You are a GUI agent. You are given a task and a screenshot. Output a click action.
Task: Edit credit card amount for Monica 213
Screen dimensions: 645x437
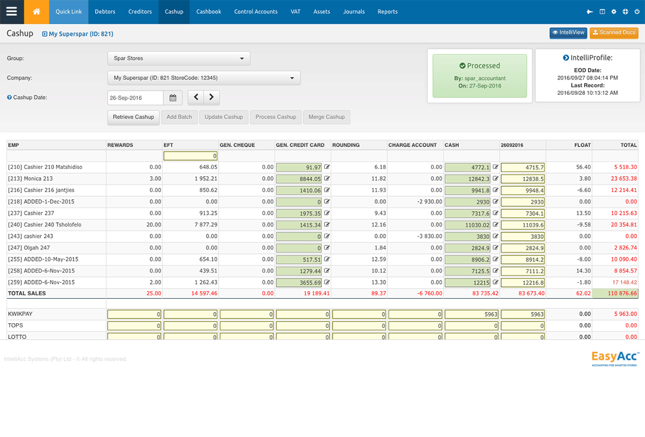tap(327, 178)
